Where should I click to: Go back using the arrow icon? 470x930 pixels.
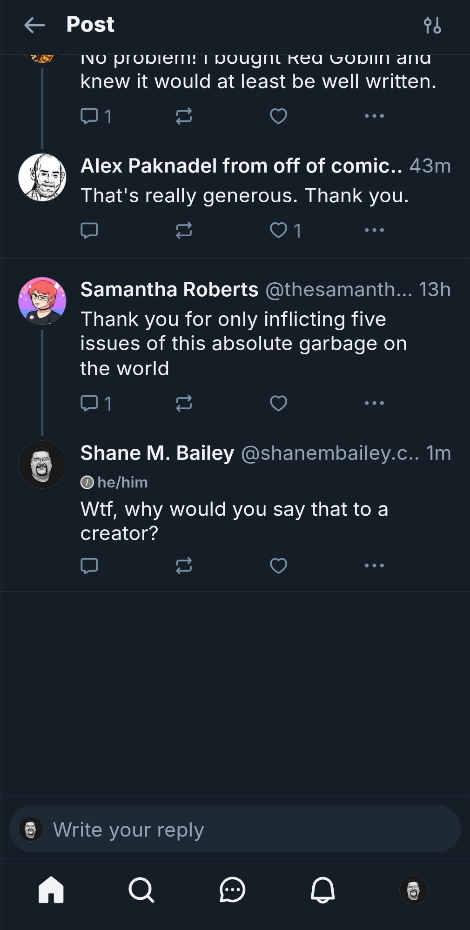[x=34, y=25]
